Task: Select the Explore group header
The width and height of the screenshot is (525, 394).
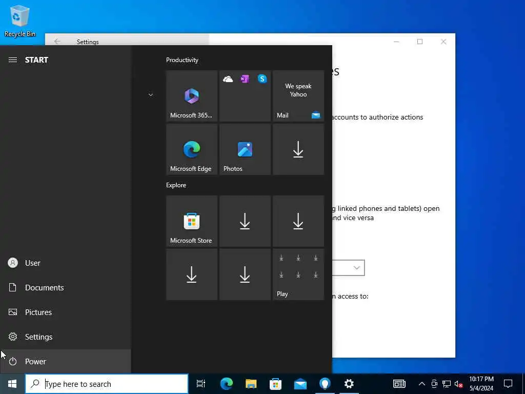Action: pyautogui.click(x=176, y=185)
